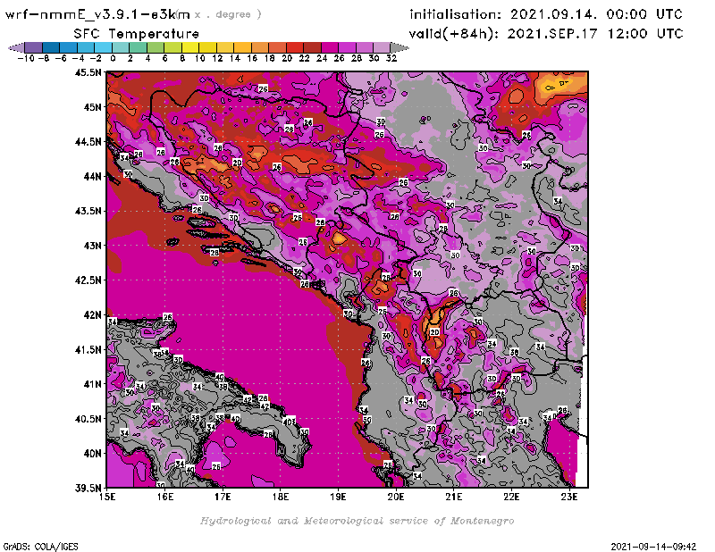Select the '45N' latitude axis label
The width and height of the screenshot is (715, 552).
[92, 107]
